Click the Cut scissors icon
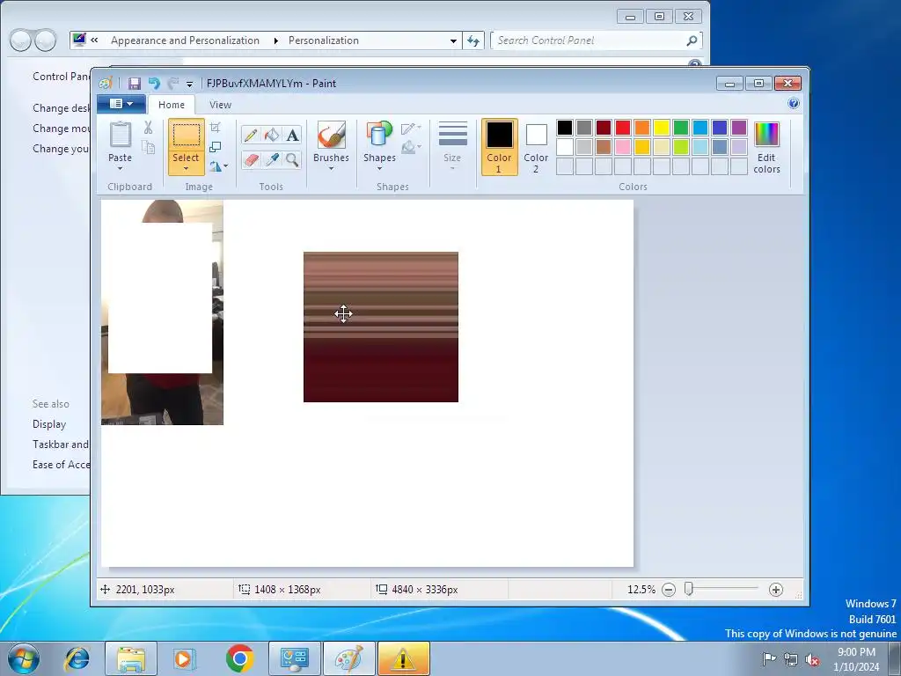The width and height of the screenshot is (901, 676). tap(148, 128)
